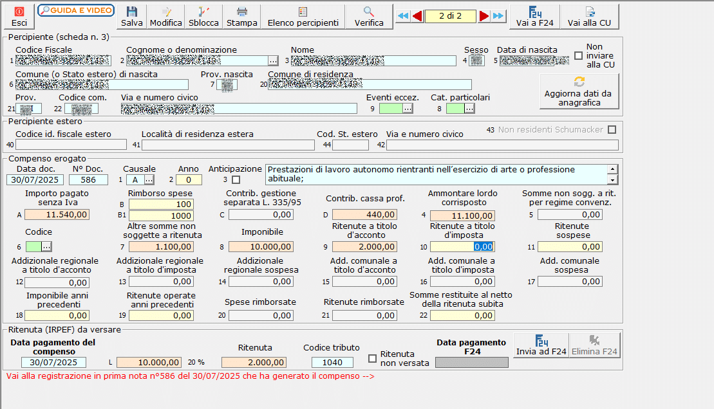
Task: Tick the Anticipazione checkbox
Action: click(236, 179)
